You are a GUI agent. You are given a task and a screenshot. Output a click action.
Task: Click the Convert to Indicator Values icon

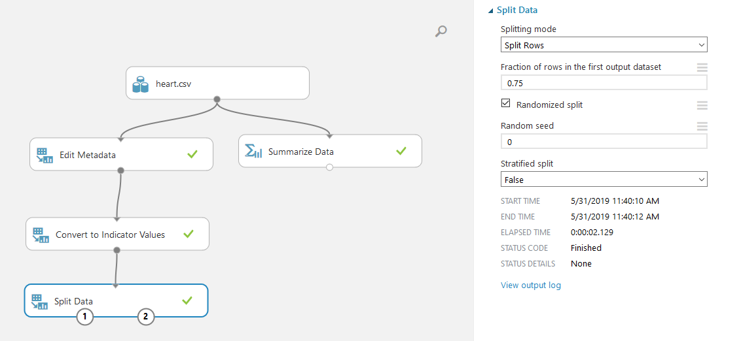point(41,235)
